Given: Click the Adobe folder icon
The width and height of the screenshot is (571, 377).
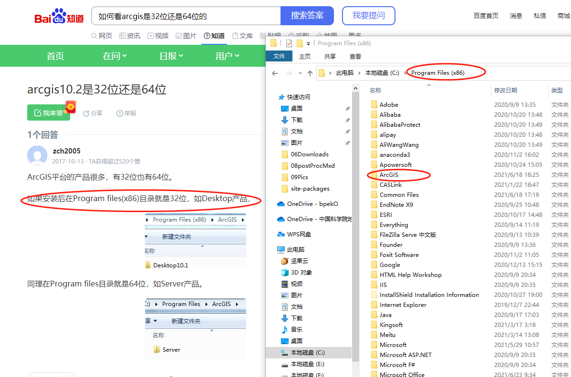Looking at the screenshot, I should 374,104.
